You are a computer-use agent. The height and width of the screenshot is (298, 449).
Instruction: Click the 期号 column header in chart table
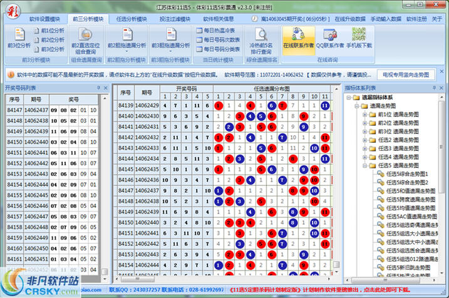click(147, 93)
